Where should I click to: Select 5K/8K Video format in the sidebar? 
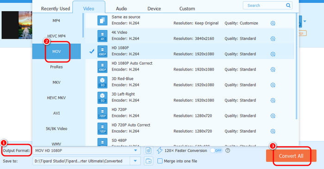point(56,129)
